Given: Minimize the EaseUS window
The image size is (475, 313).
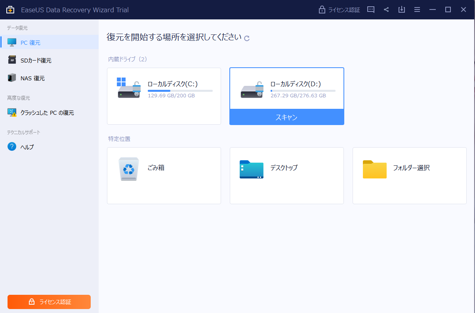Looking at the screenshot, I should click(433, 9).
